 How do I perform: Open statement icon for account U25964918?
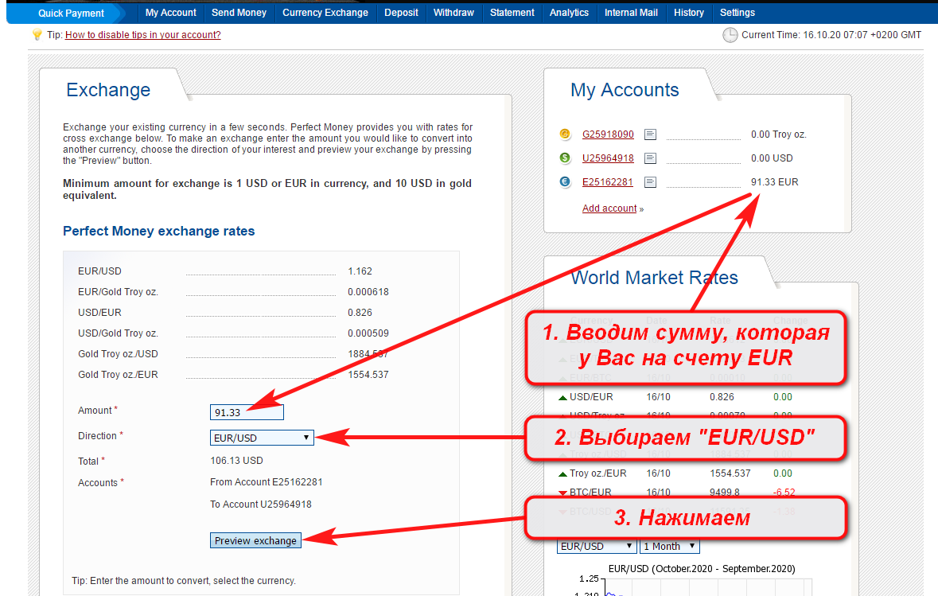(x=650, y=158)
